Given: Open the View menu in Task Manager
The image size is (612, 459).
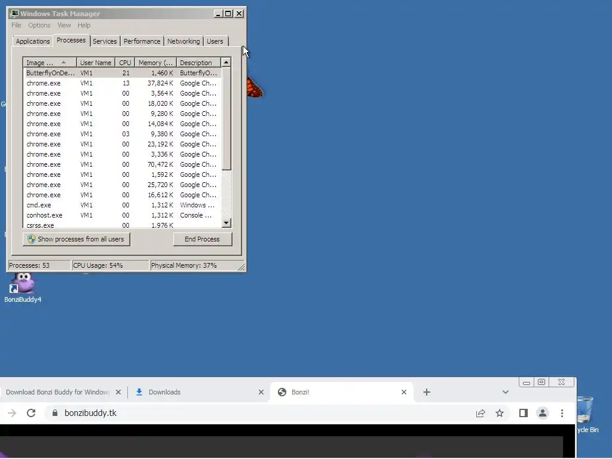Looking at the screenshot, I should pyautogui.click(x=64, y=25).
